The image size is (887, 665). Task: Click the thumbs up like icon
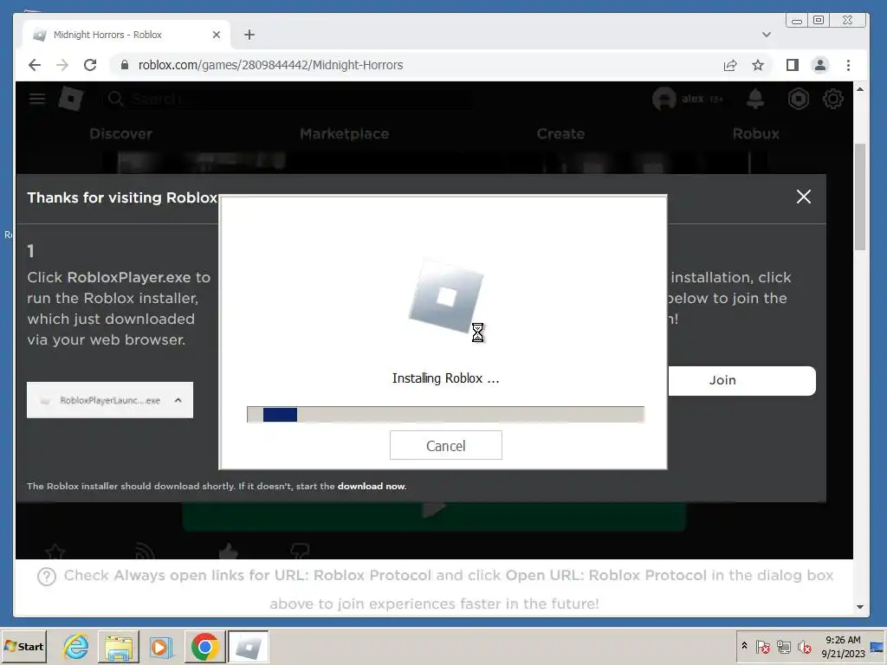(x=229, y=551)
